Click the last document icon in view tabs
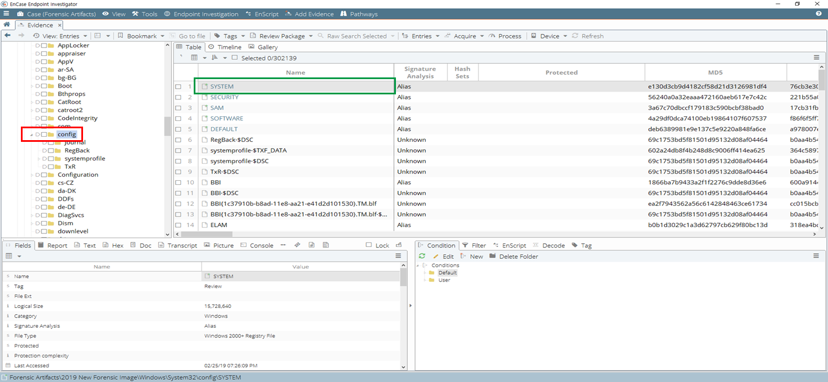Viewport: 828px width, 382px height. (x=326, y=245)
